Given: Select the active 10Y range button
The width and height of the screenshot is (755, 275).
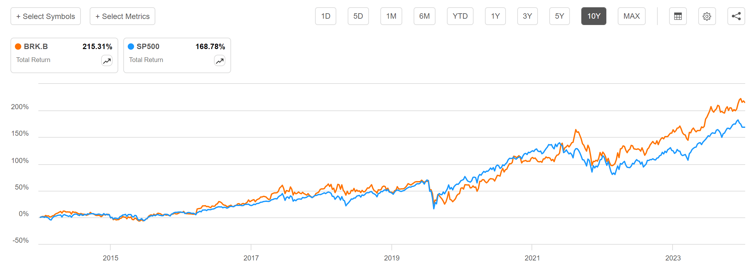Looking at the screenshot, I should (x=594, y=16).
